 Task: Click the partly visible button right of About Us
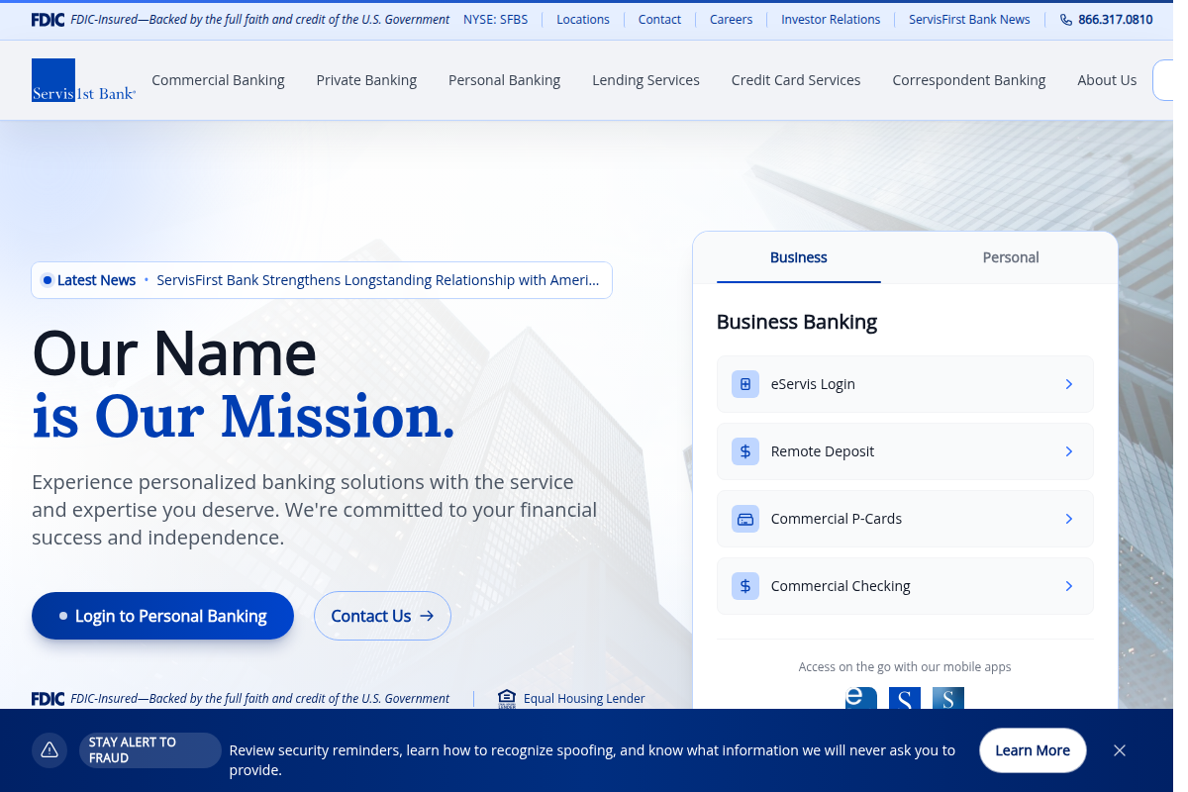click(x=1163, y=80)
